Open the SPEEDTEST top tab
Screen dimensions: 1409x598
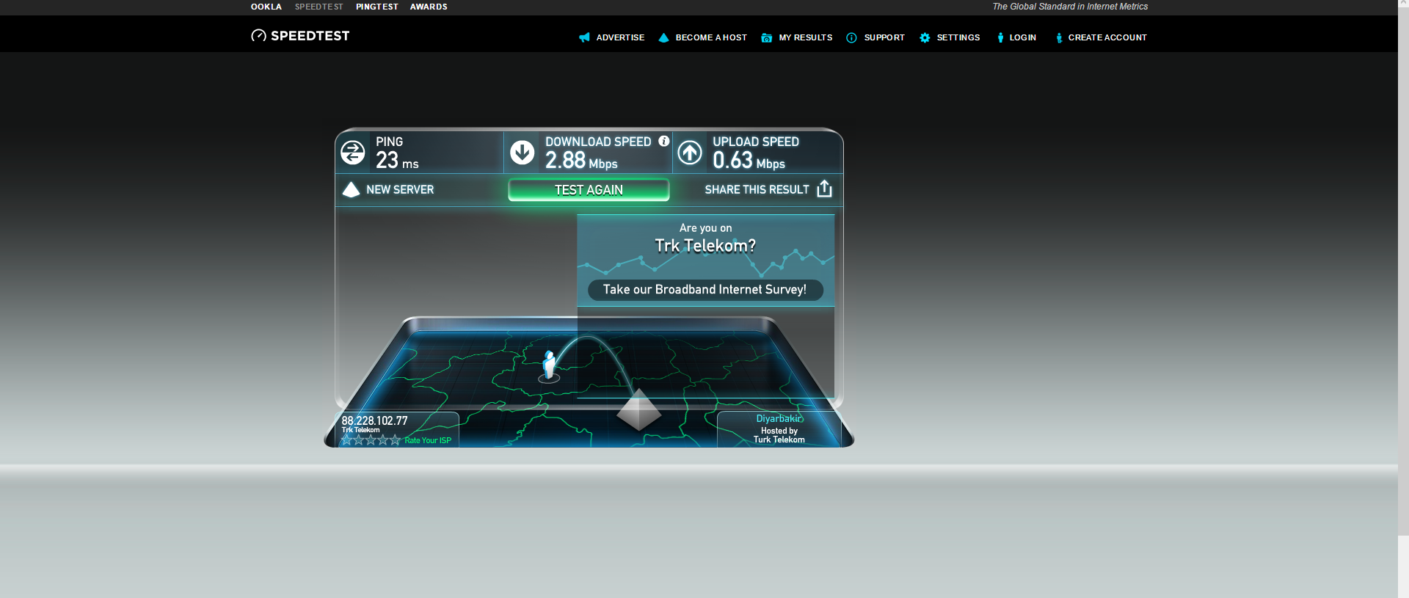click(x=319, y=7)
